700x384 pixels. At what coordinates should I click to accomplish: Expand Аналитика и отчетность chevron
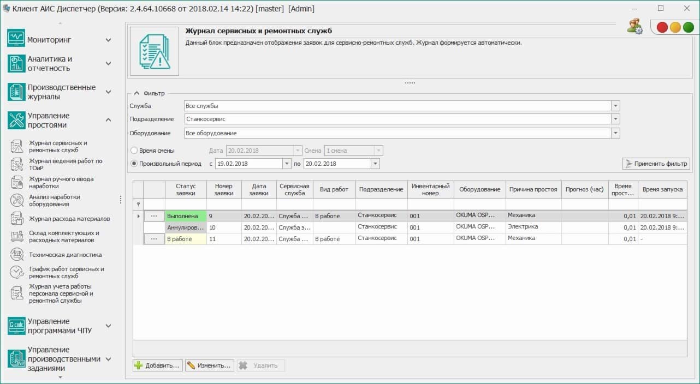point(108,63)
